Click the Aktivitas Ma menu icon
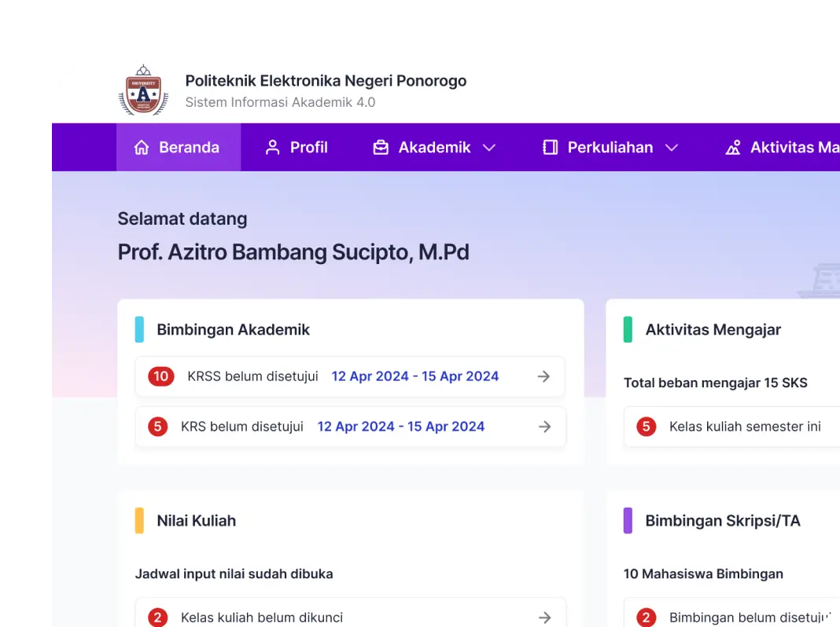 733,147
